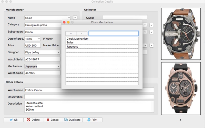This screenshot has height=128, width=205.
Task: Click the Description scrollbar
Action: click(x=152, y=106)
